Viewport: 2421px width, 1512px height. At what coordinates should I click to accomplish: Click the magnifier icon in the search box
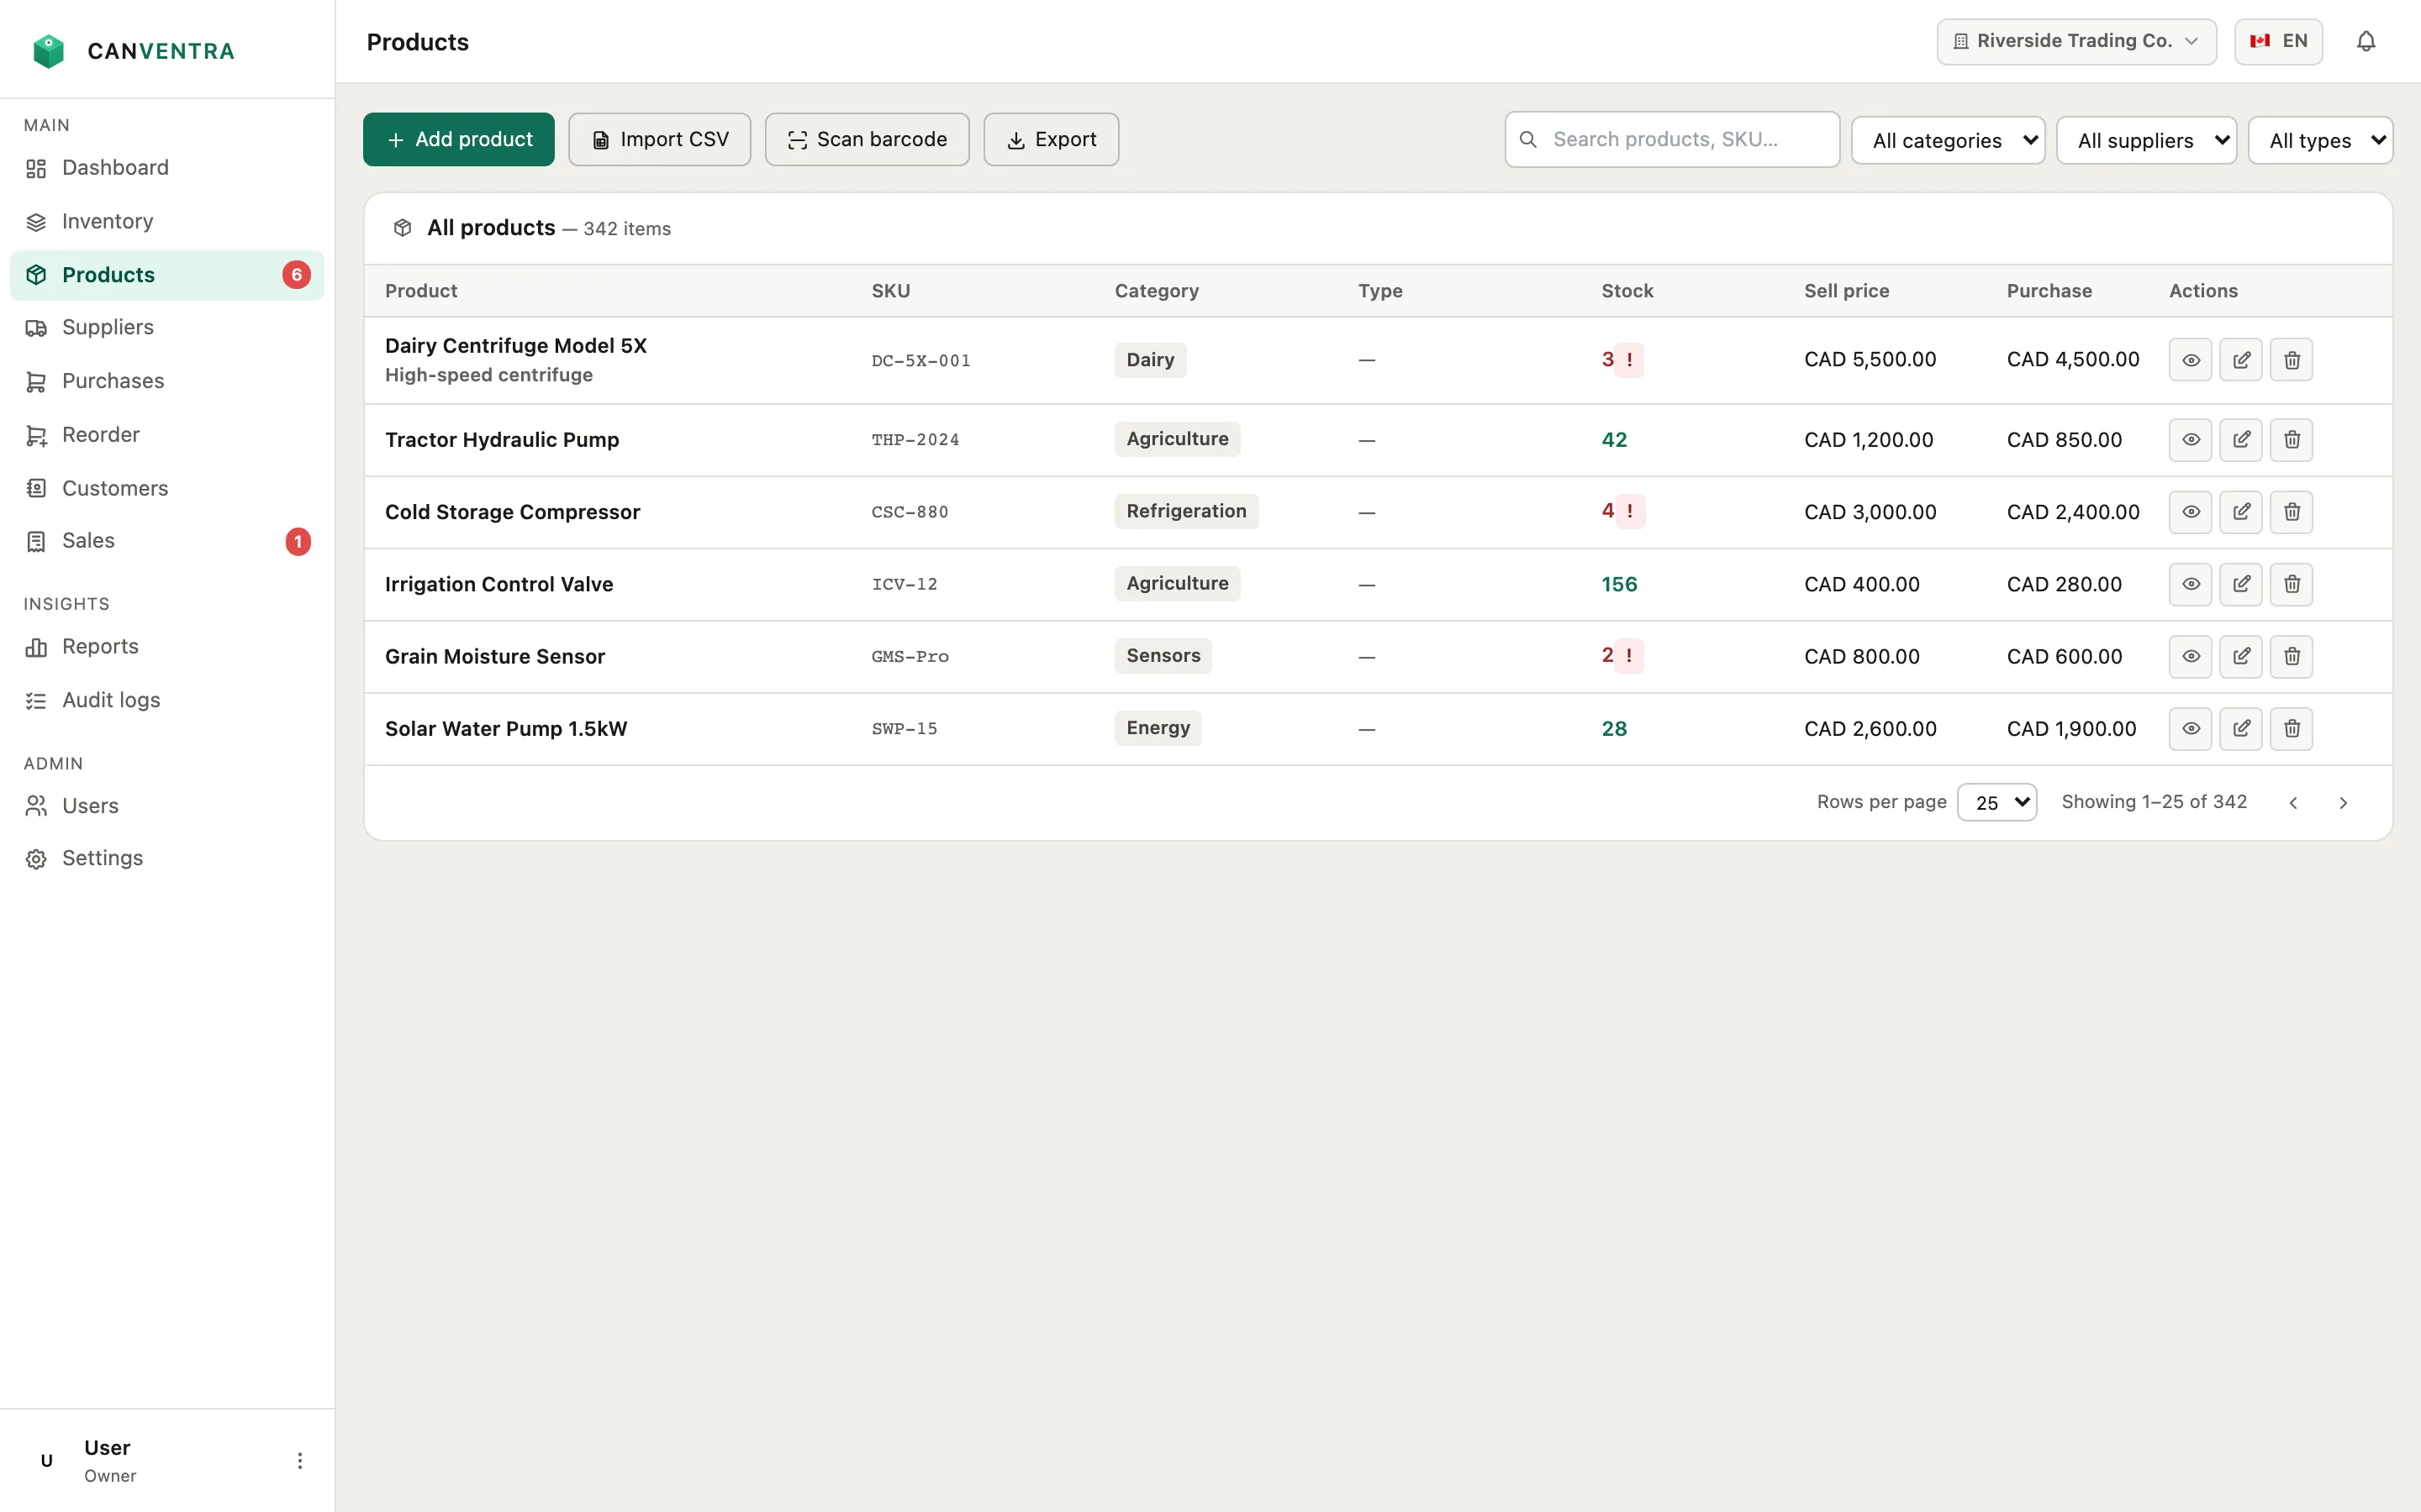coord(1528,140)
